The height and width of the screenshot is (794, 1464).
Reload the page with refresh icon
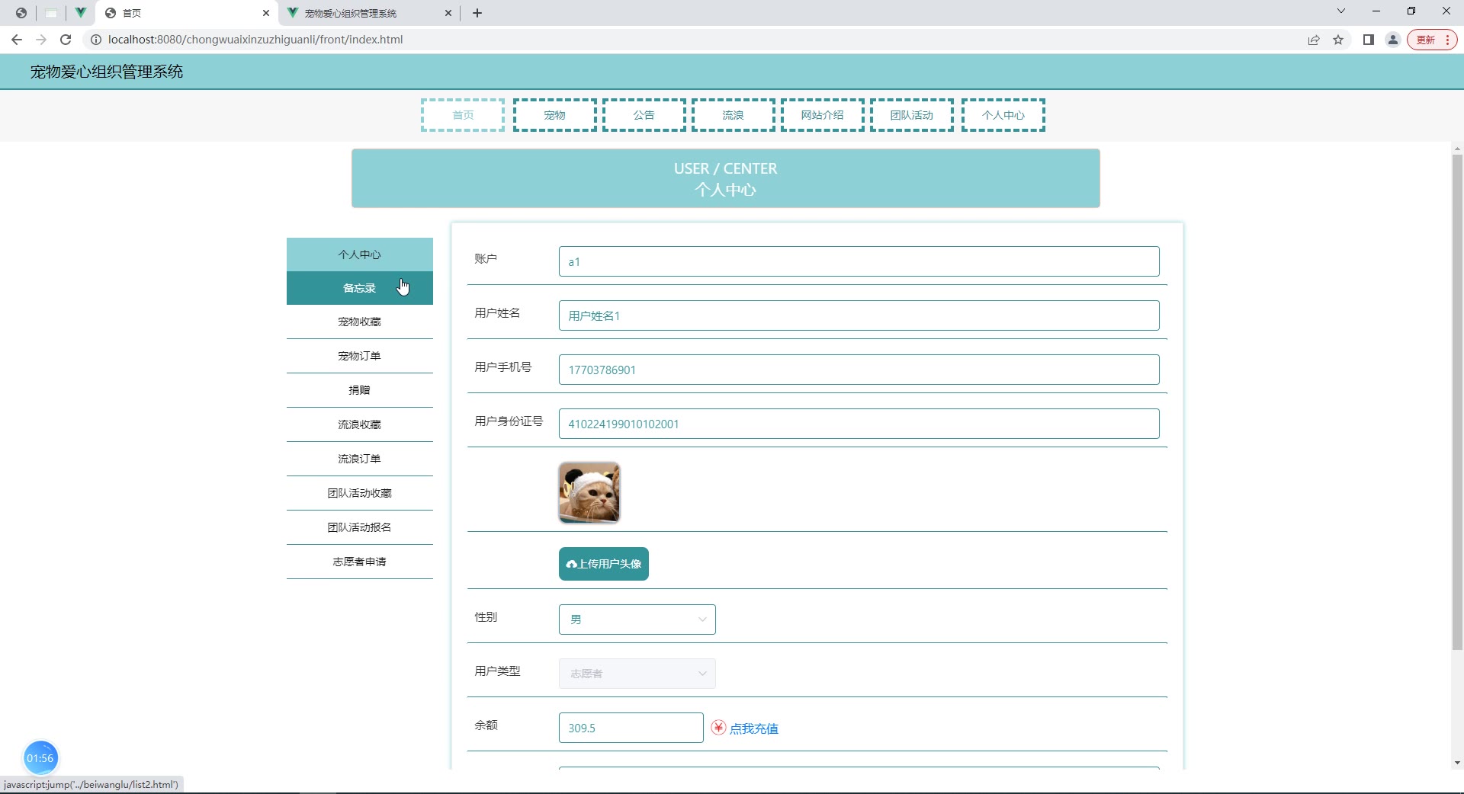click(66, 40)
